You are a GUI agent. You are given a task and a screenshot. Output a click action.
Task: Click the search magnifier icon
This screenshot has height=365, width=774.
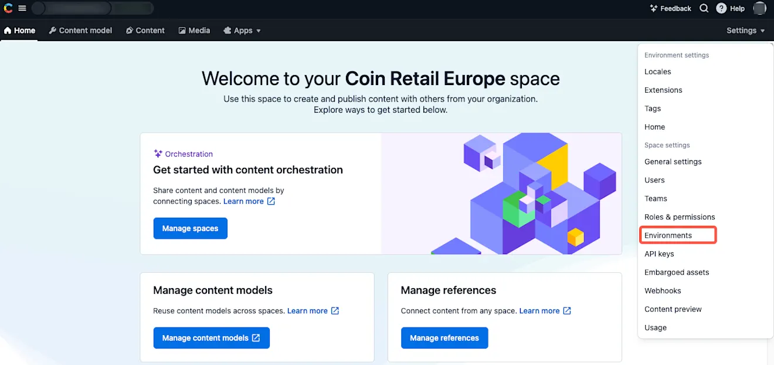(x=704, y=8)
